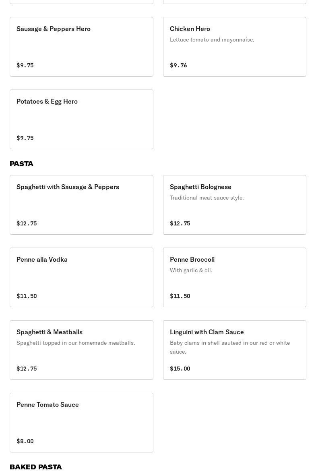
Task: Click "Traditional meat sauce style" description
Action: tap(207, 198)
